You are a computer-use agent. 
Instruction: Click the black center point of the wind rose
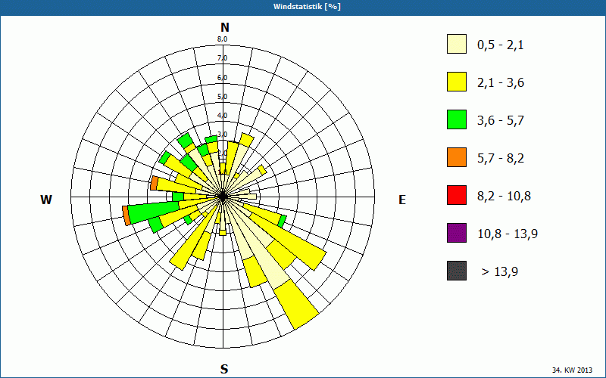tap(223, 197)
